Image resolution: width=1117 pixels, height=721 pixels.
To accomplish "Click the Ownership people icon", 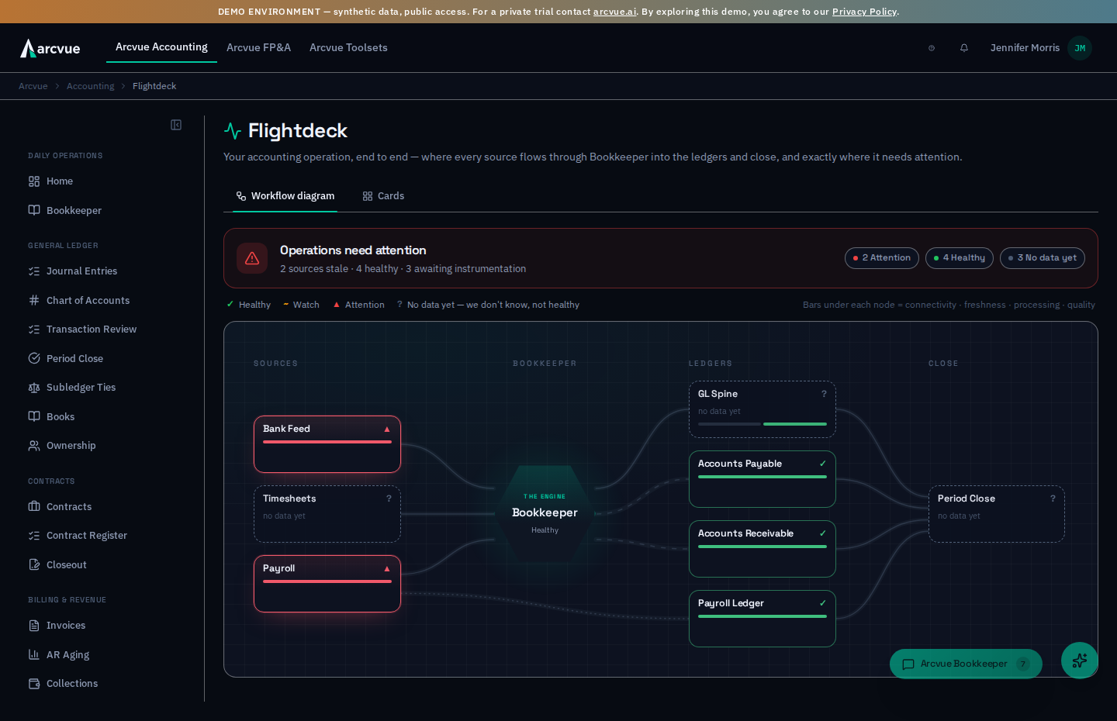I will pos(34,446).
